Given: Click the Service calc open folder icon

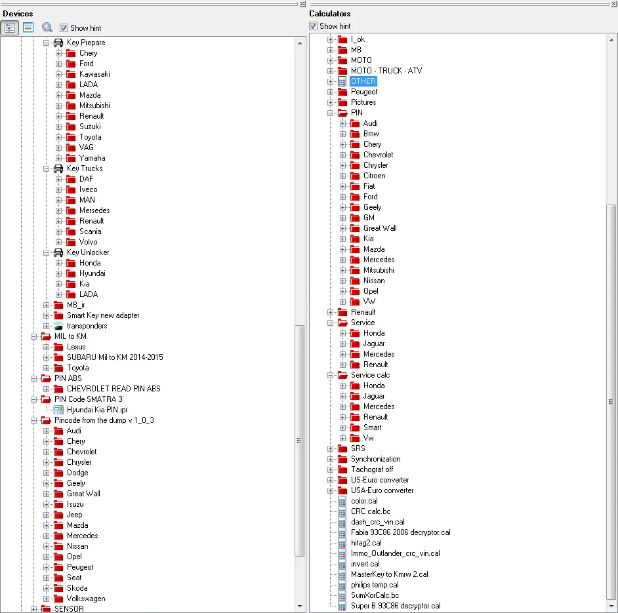Looking at the screenshot, I should 342,375.
